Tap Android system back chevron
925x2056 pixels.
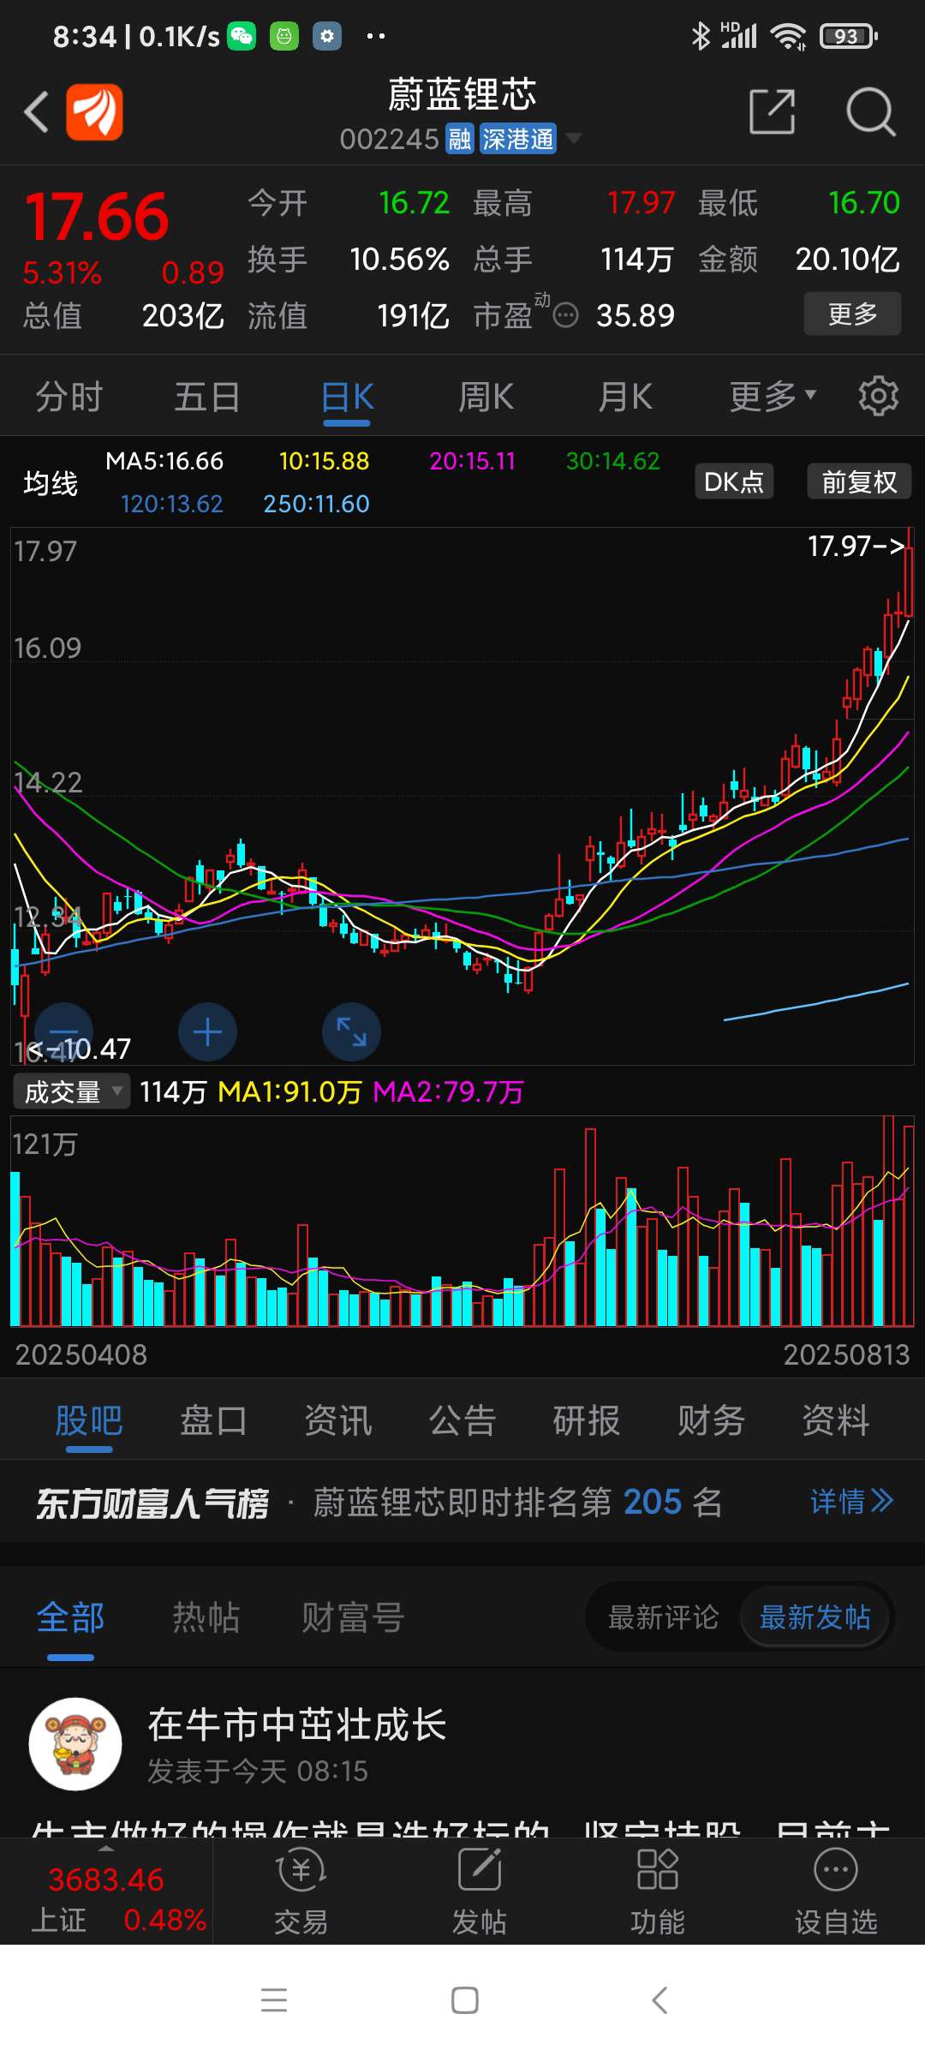point(659,2000)
